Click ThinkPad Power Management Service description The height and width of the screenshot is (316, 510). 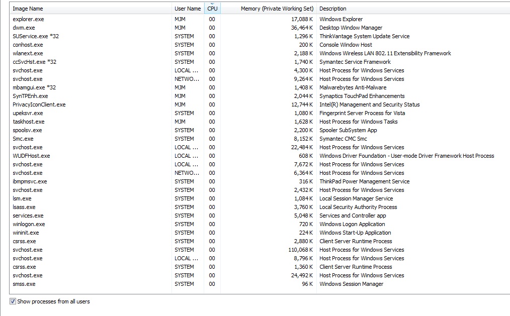pyautogui.click(x=364, y=181)
